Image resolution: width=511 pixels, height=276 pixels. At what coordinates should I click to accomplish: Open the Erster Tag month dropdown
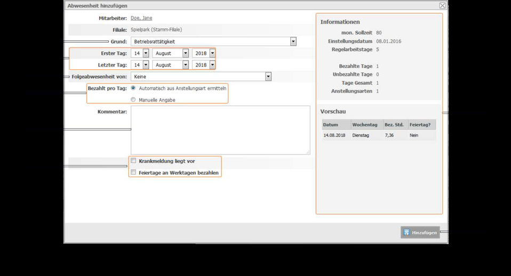[x=186, y=53]
